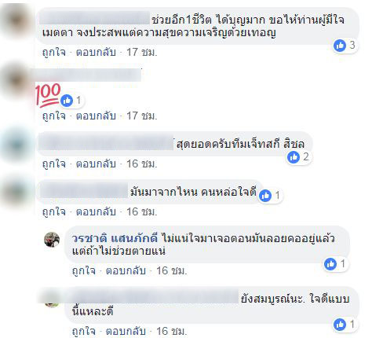Click like reaction icon on ยังสมบูรณ์นะ comment
The image size is (383, 338).
tap(340, 325)
